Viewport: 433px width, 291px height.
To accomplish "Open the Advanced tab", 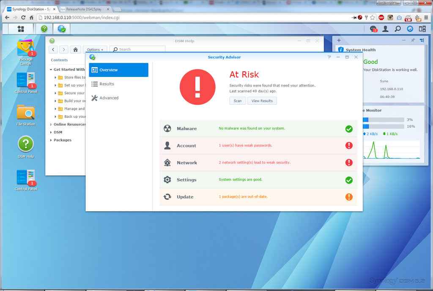I will tap(118, 98).
